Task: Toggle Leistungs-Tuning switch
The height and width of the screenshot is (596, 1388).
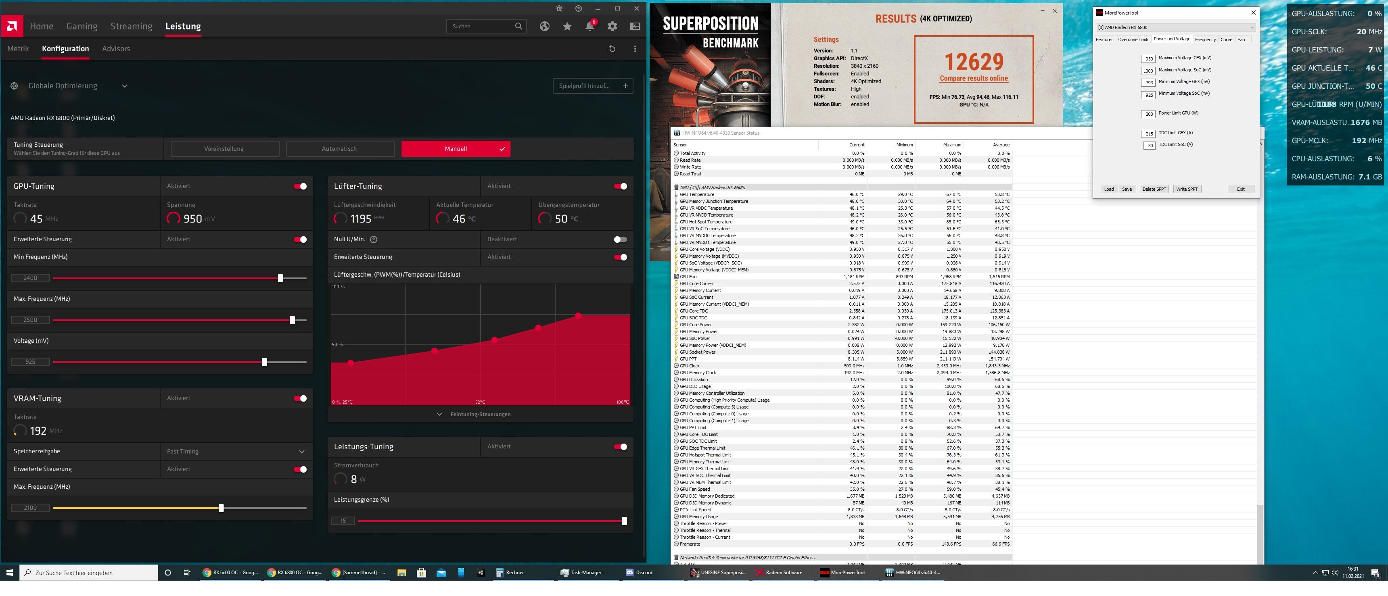Action: pos(620,446)
